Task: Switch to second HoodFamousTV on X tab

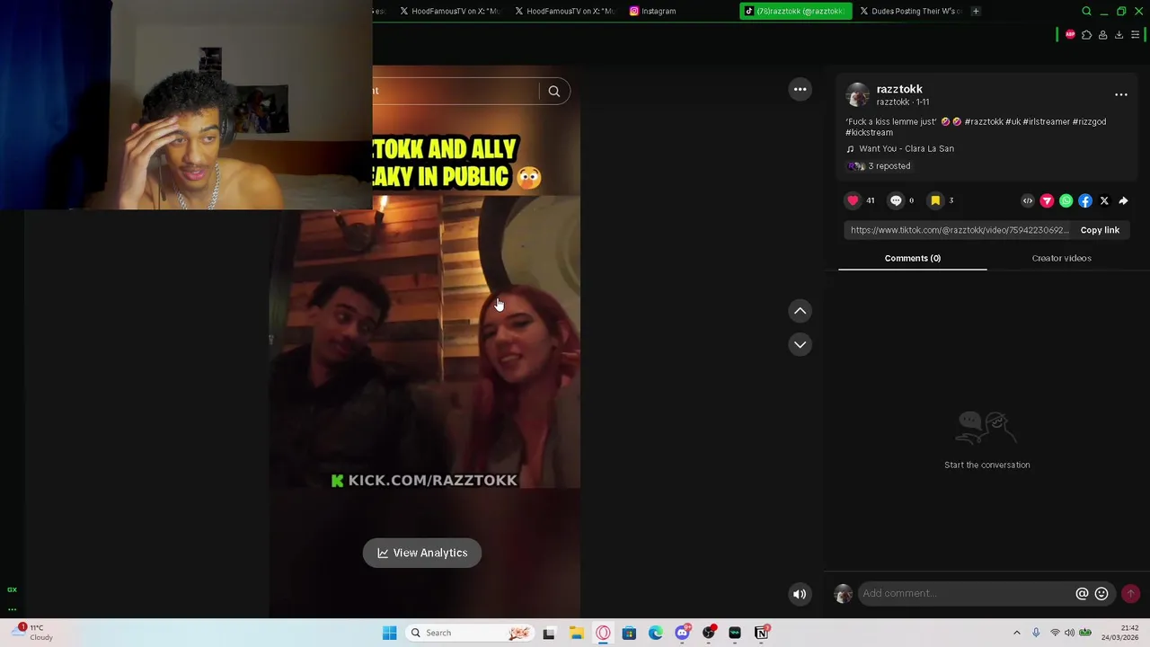Action: [x=564, y=11]
